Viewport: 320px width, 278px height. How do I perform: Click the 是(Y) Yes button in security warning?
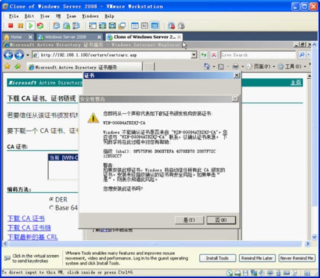(189, 220)
